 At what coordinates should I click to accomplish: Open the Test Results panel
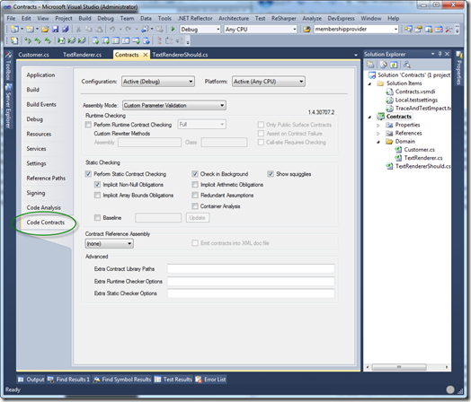pos(173,380)
